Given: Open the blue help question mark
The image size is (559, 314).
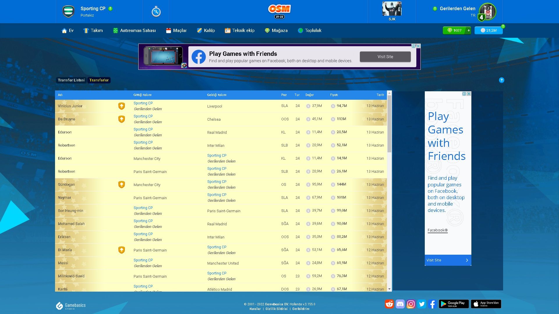Looking at the screenshot, I should coord(501,80).
